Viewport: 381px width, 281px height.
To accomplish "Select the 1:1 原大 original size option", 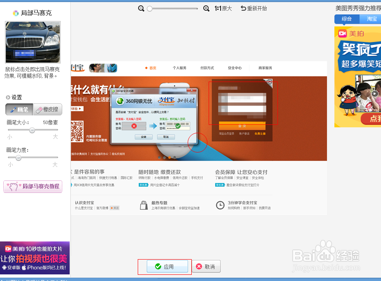I will (223, 9).
